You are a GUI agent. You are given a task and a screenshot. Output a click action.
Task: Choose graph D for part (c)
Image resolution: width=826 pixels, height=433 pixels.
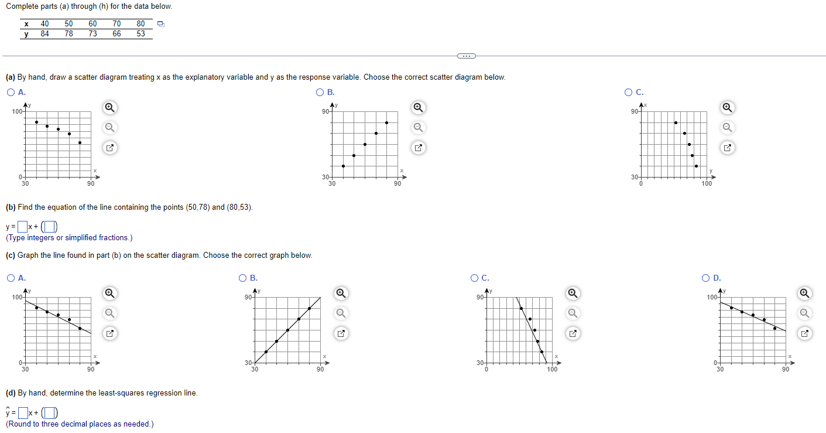pyautogui.click(x=705, y=278)
